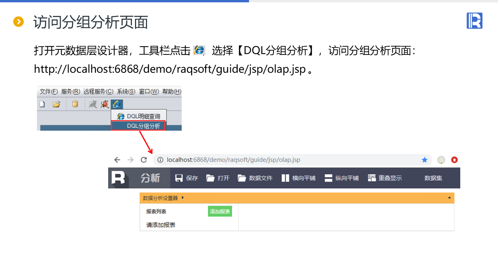498x280 pixels.
Task: Click the 数据文件 folder icon
Action: (x=242, y=178)
